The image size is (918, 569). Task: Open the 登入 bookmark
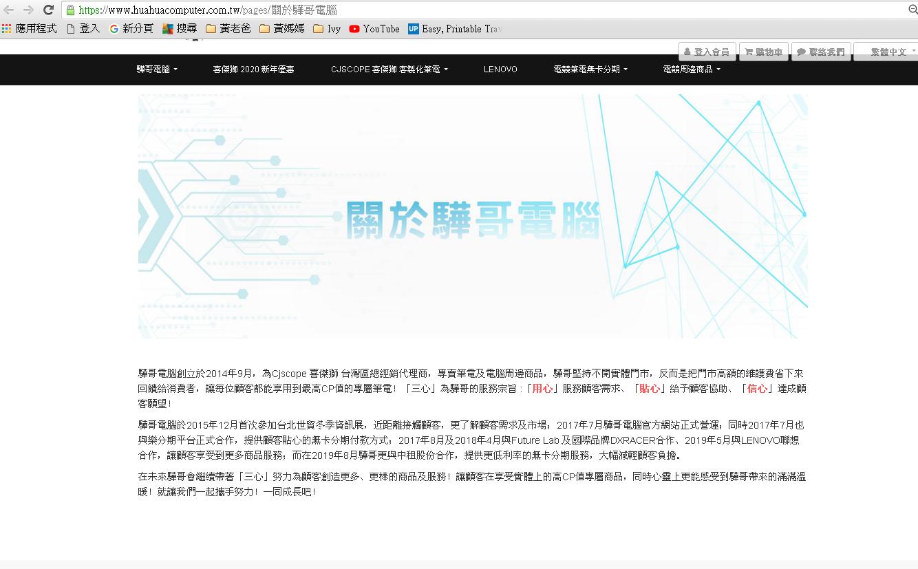[83, 29]
